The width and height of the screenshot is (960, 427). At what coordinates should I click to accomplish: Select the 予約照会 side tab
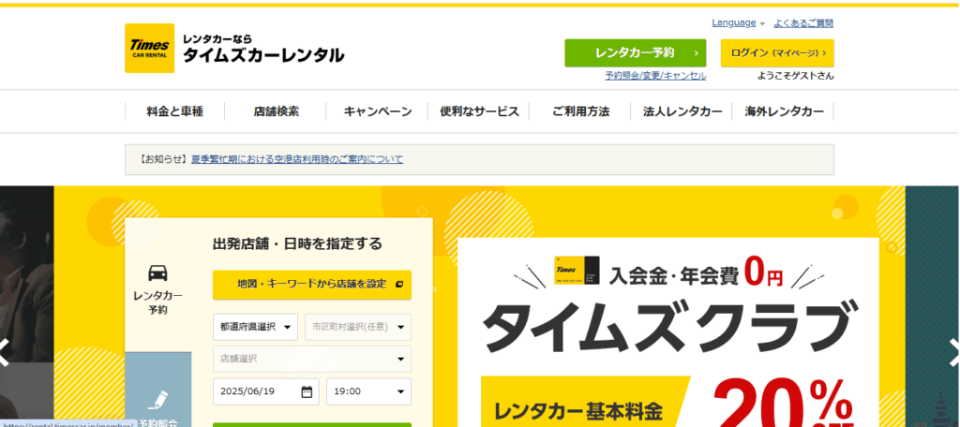coord(157,390)
